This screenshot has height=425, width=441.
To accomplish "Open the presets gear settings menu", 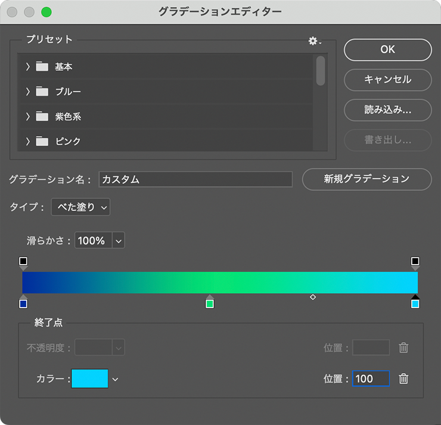I will pyautogui.click(x=313, y=41).
